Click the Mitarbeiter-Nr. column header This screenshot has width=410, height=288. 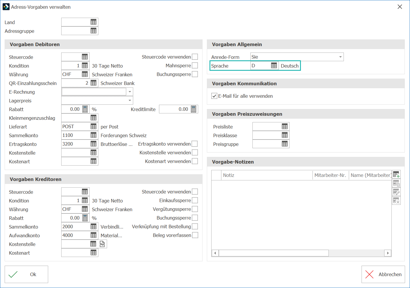(330, 175)
